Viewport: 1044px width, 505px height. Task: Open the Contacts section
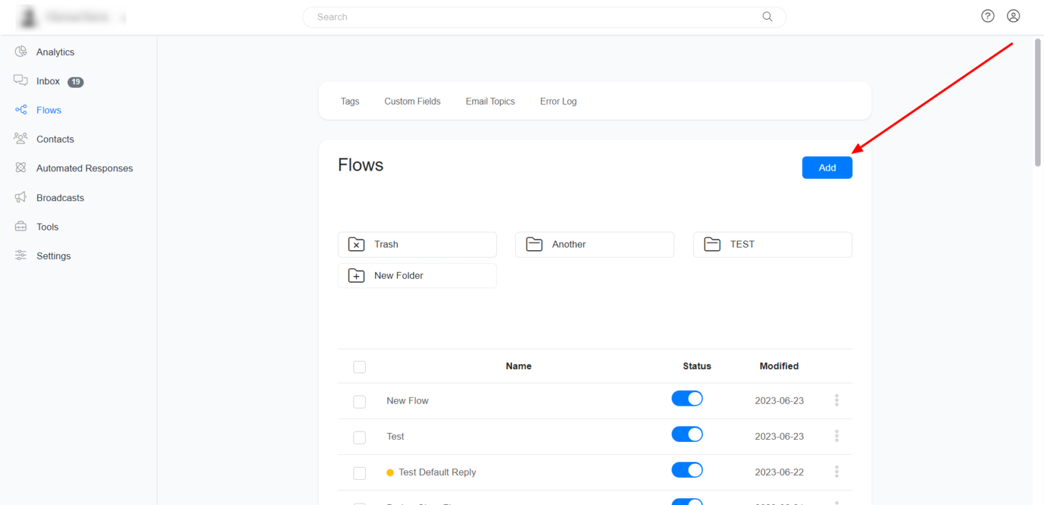coord(56,139)
